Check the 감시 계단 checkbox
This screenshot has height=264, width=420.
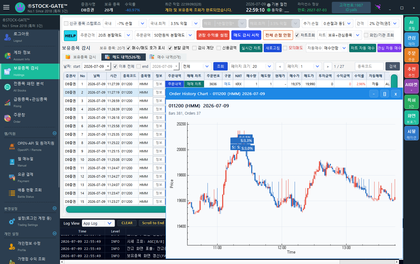194,48
